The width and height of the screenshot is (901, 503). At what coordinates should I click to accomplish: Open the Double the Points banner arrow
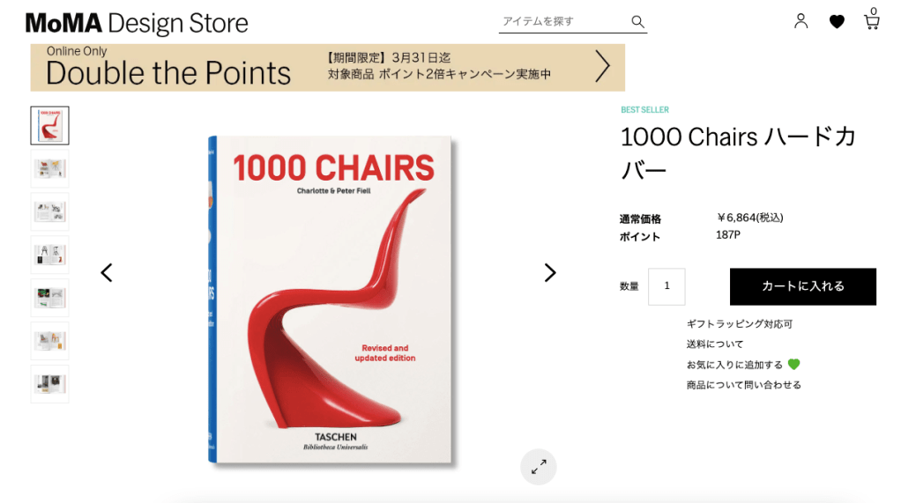click(601, 67)
